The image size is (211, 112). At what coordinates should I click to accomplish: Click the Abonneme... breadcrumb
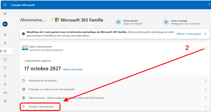[33, 20]
